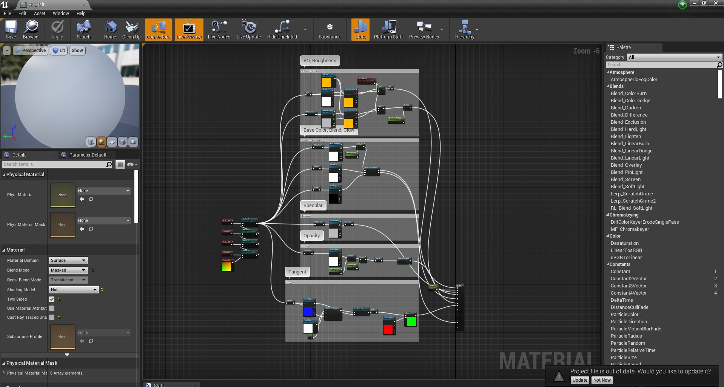This screenshot has height=387, width=724.
Task: Click the Details property matrix grid icon
Action: pyautogui.click(x=120, y=164)
